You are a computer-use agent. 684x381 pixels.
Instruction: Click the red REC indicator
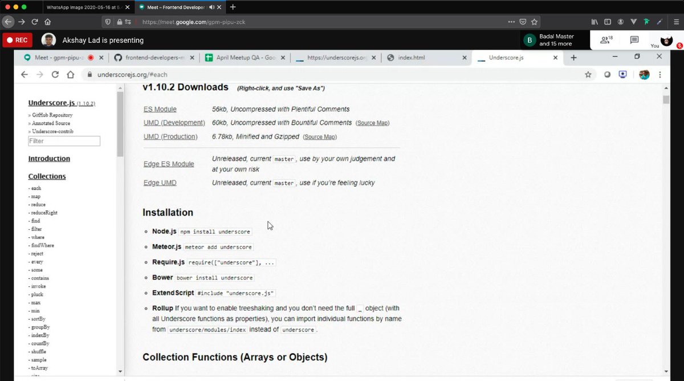17,40
